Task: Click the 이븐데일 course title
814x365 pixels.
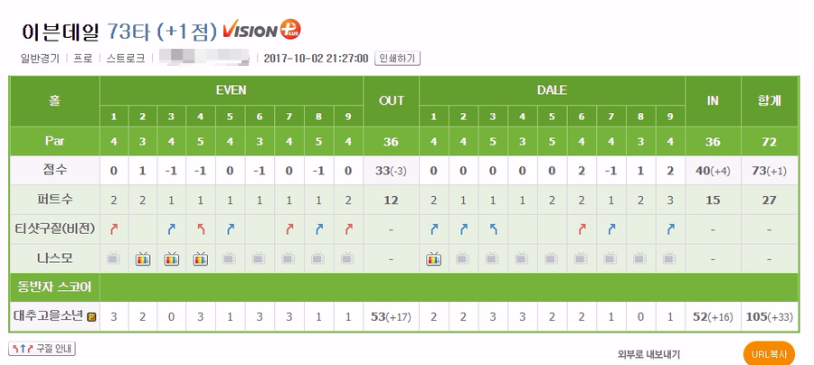Action: pyautogui.click(x=60, y=30)
